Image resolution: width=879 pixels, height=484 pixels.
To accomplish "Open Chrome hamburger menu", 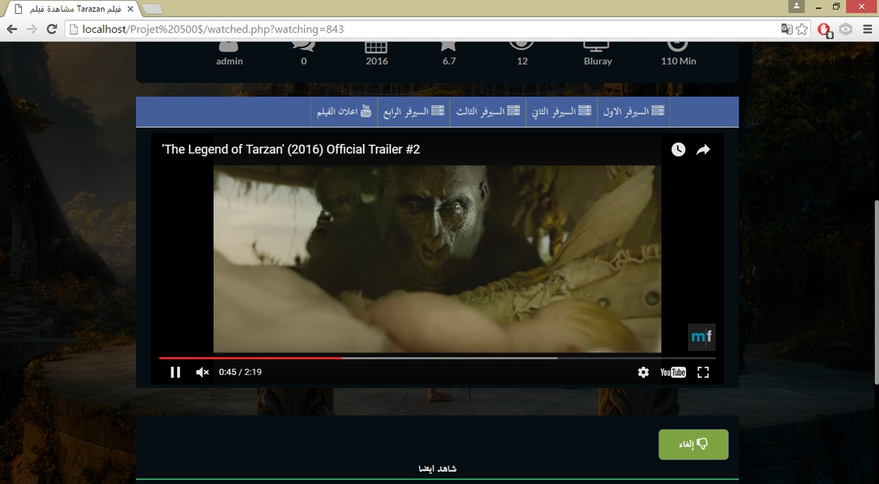I will (867, 29).
